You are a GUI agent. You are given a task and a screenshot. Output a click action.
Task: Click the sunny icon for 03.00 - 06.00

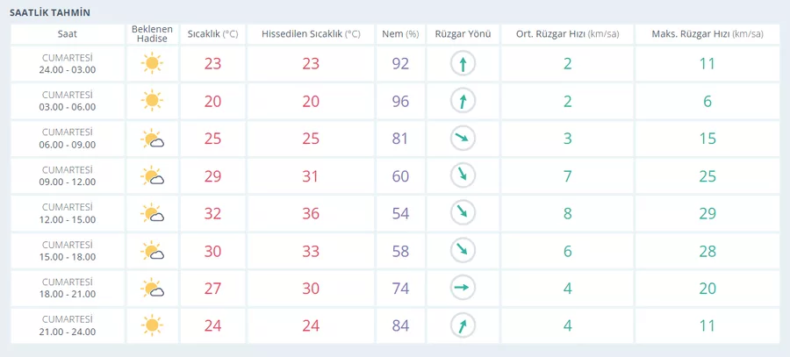tap(152, 101)
